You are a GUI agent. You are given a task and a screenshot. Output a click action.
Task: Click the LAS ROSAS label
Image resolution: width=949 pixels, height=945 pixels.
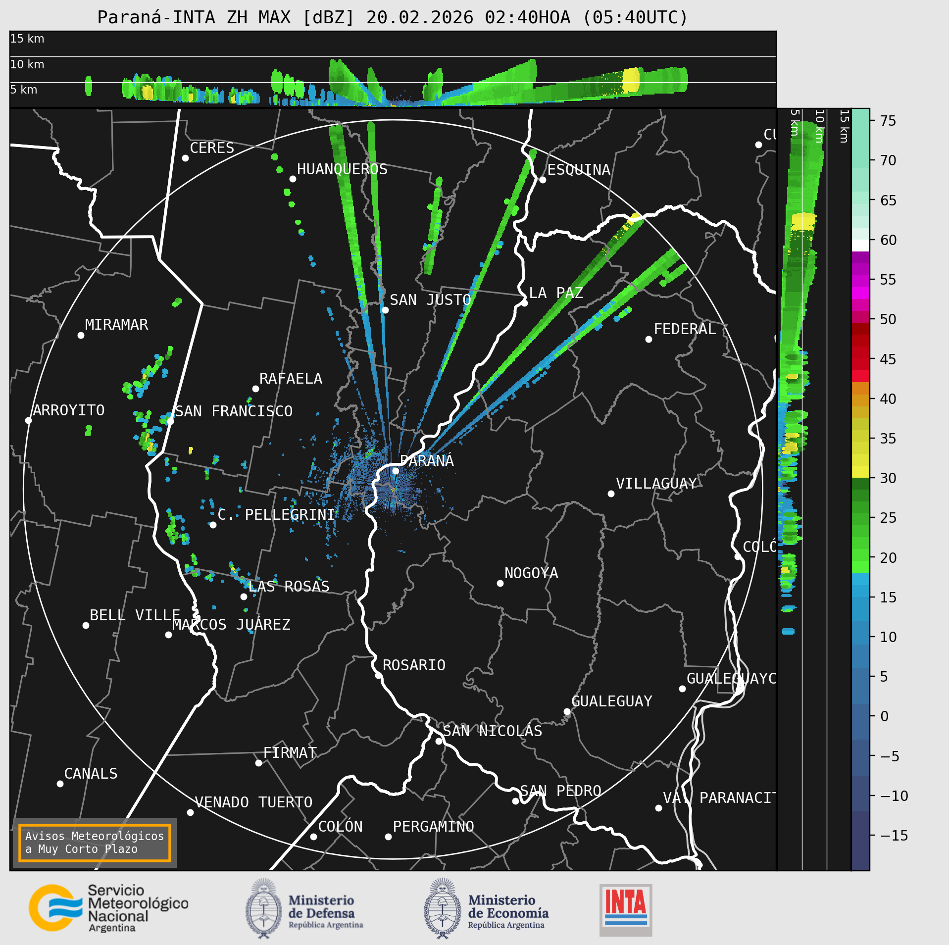pos(289,586)
